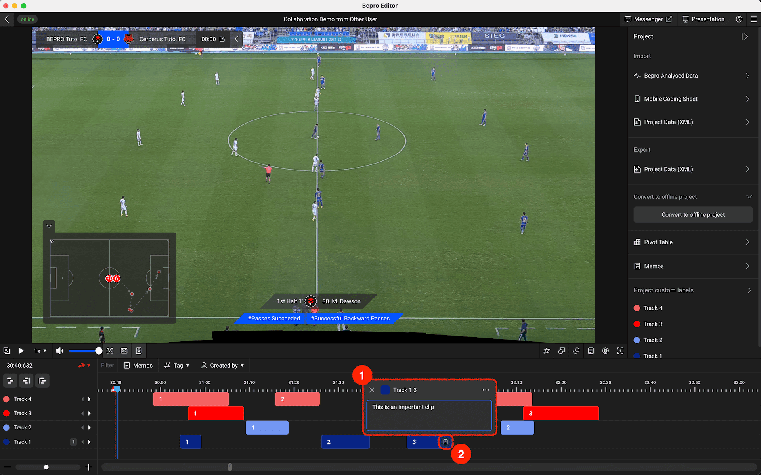Mute the video audio speaker
Image resolution: width=761 pixels, height=475 pixels.
(59, 351)
